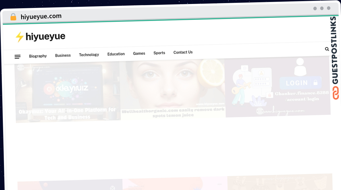The height and width of the screenshot is (190, 341).
Task: Click the hiyueyue site title
Action: [x=45, y=37]
